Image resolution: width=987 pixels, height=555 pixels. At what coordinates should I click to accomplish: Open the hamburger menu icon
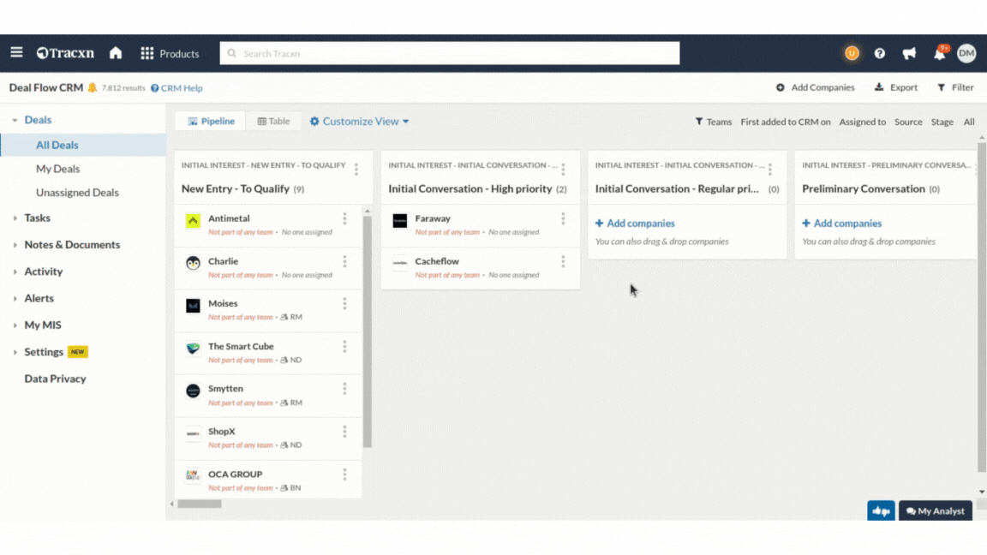[16, 53]
